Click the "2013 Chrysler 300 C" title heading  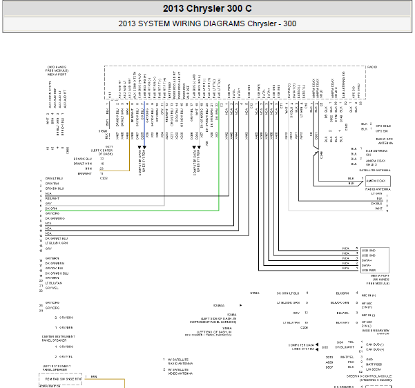[207, 9]
